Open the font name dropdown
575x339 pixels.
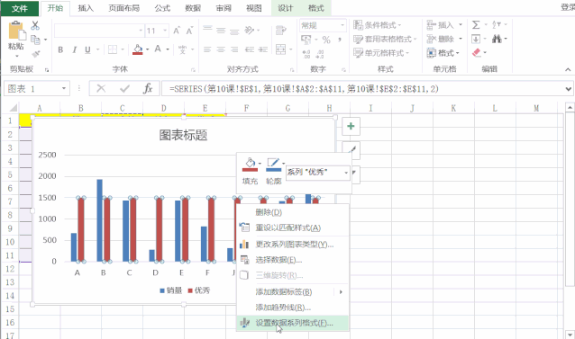tap(141, 31)
